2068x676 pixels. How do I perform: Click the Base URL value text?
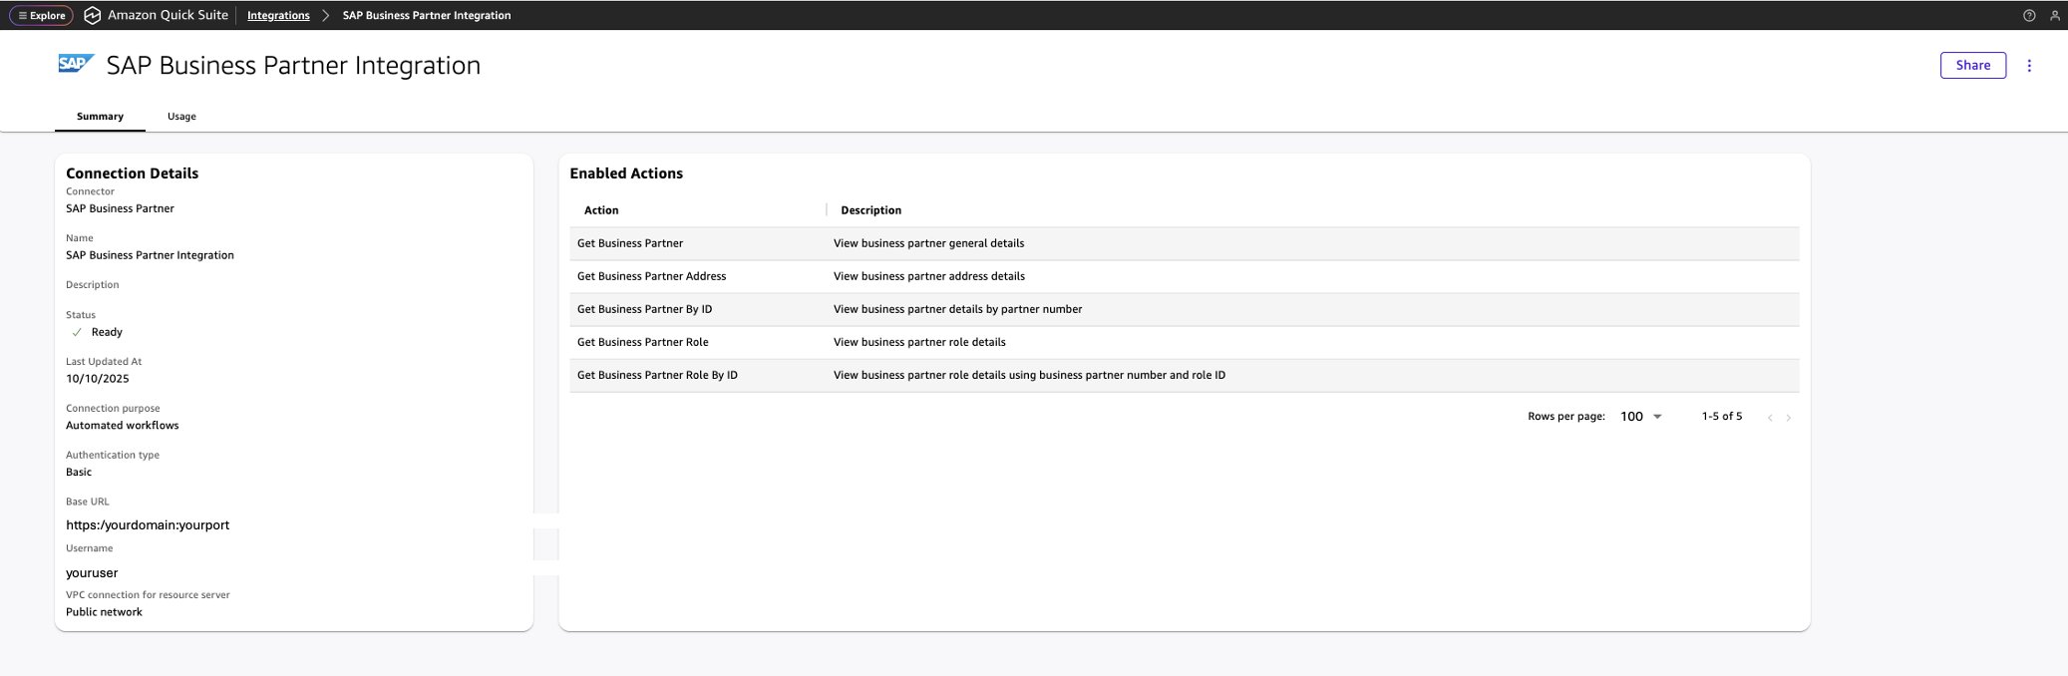tap(148, 525)
